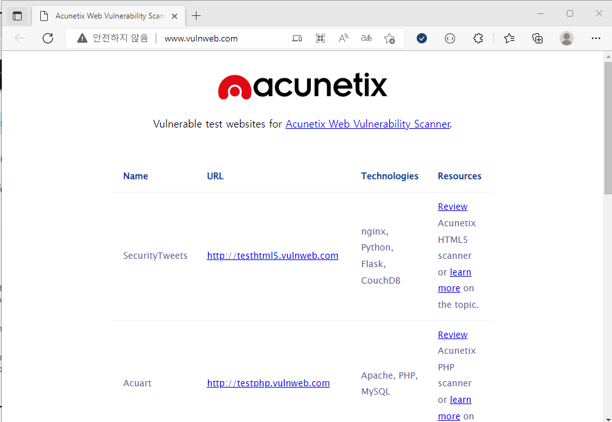Image resolution: width=612 pixels, height=422 pixels.
Task: Select the Acunetix Web Vulnerability Scanner tab
Action: (x=108, y=16)
